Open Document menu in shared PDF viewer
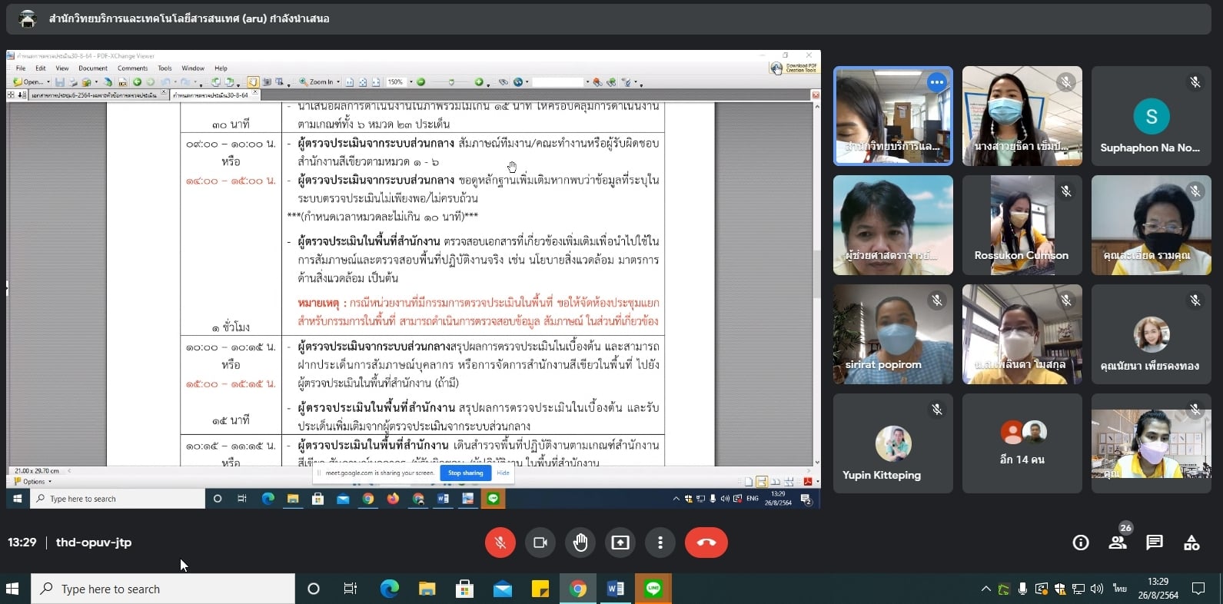 click(x=93, y=68)
